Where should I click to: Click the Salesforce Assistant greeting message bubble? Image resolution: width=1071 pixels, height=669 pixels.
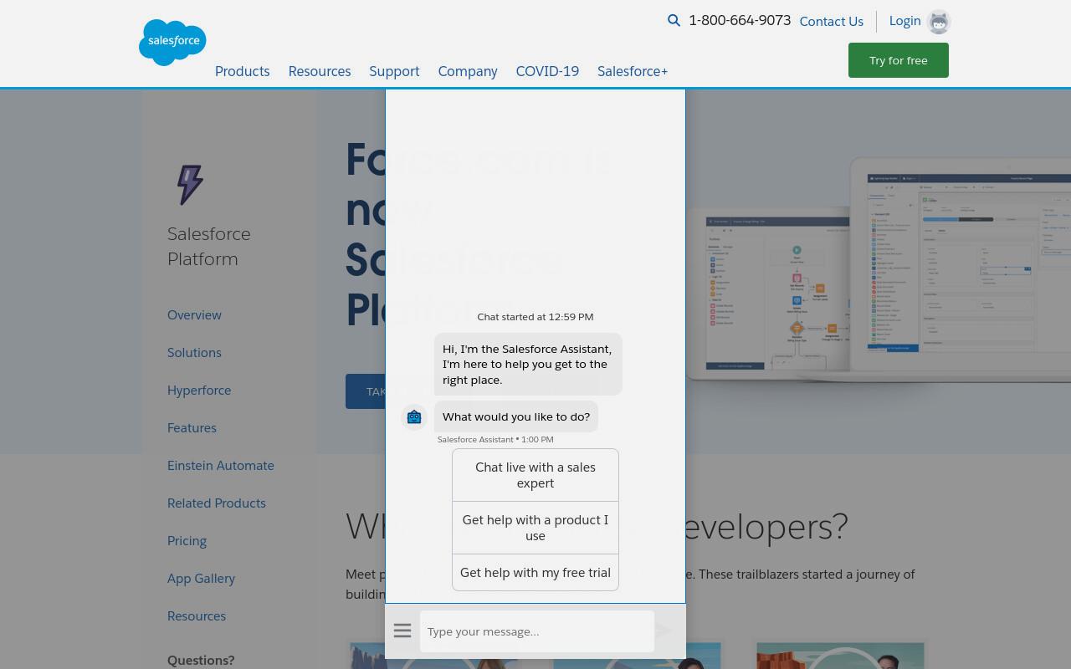[x=528, y=364]
